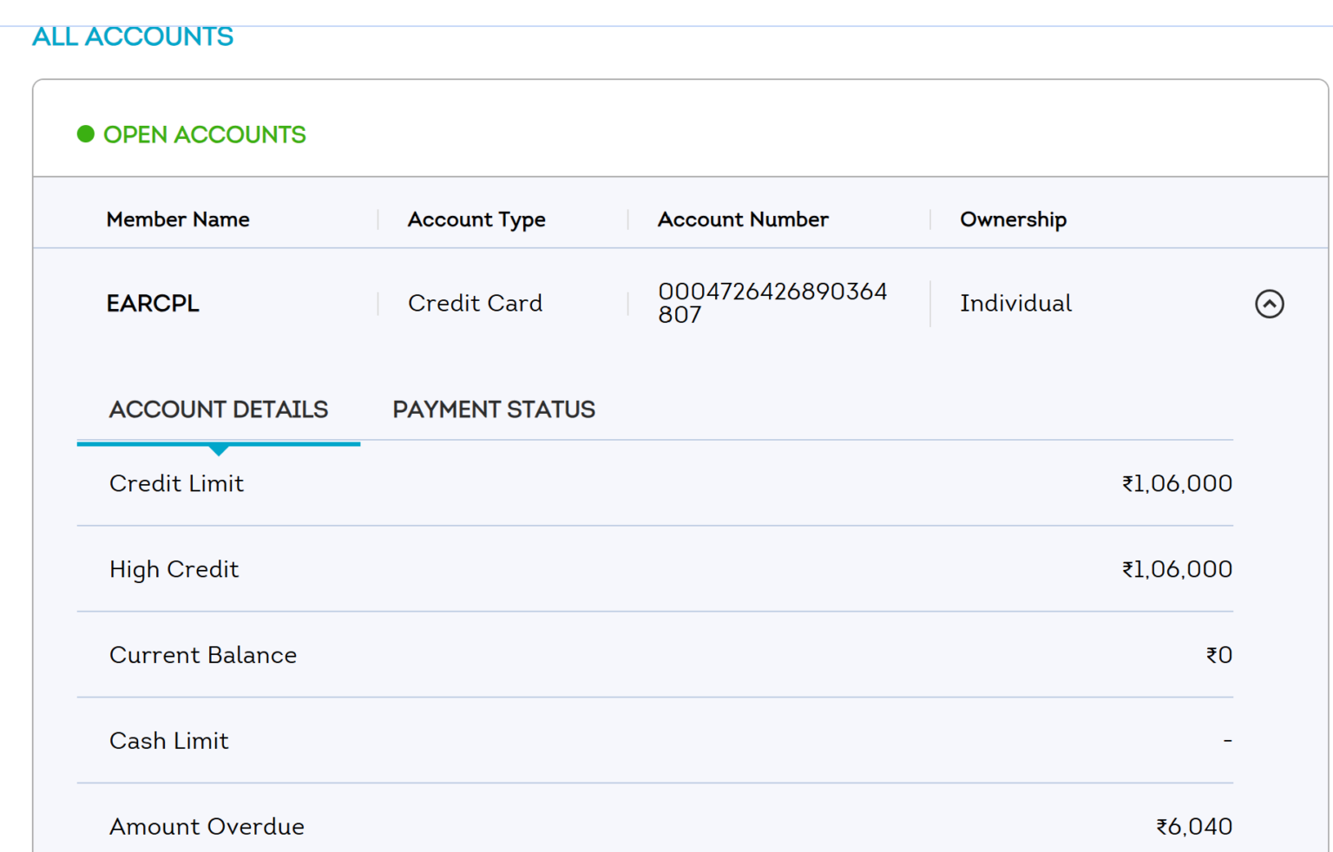Screen dimensions: 1333x852
Task: Click the green open-account status dot
Action: 85,134
